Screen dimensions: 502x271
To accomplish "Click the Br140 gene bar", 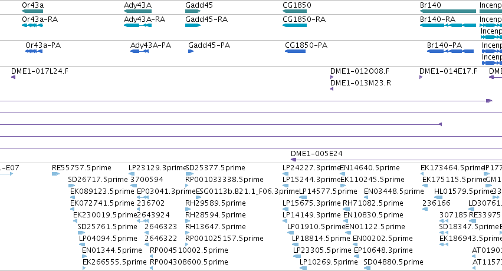I will point(448,11).
